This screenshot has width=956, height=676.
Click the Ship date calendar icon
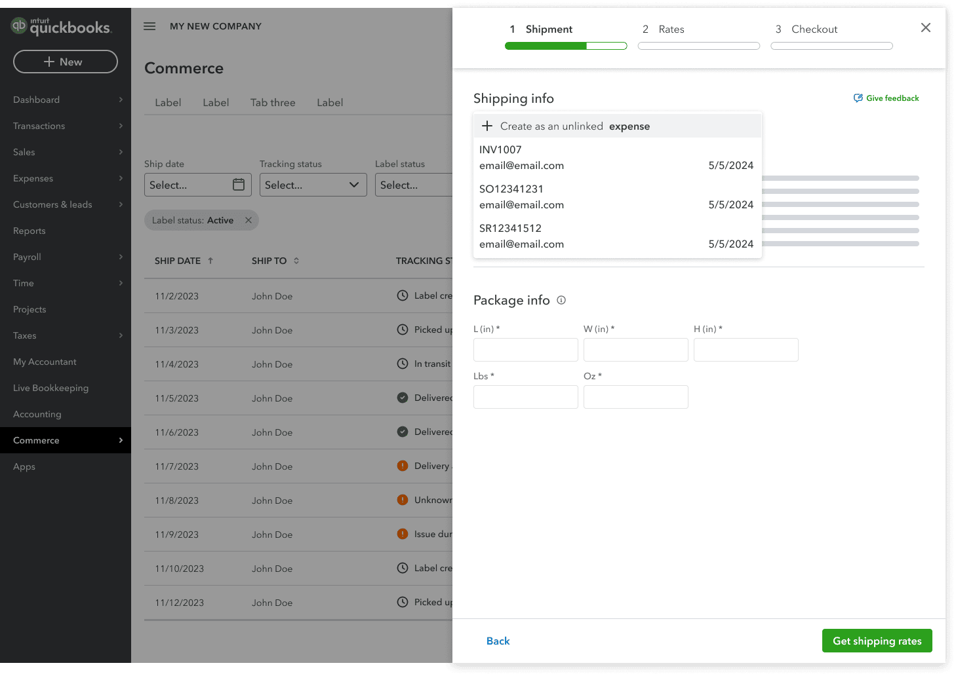point(239,185)
